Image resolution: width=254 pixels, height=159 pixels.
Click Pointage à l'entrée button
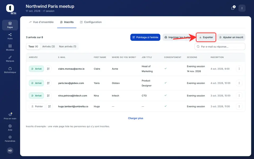pos(145,37)
